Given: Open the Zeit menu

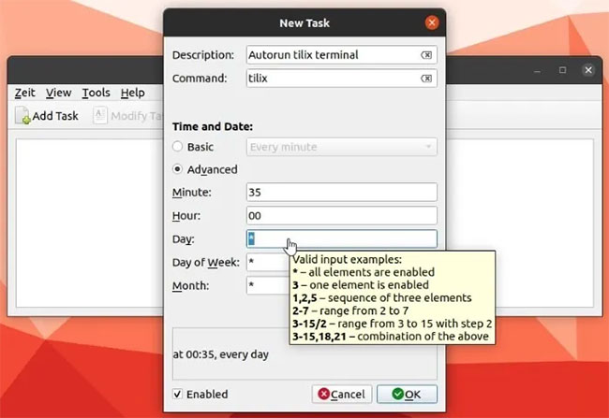Looking at the screenshot, I should (25, 93).
